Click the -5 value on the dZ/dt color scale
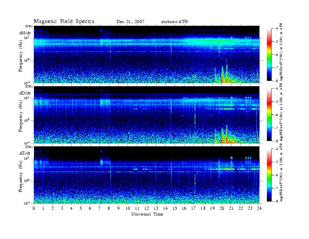This screenshot has height=239, width=309. pos(277,162)
